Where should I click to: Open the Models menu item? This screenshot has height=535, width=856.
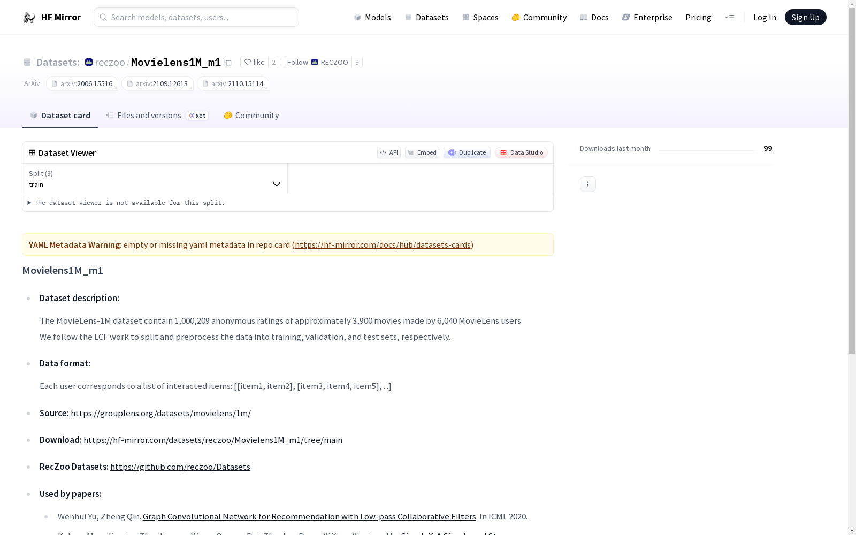pyautogui.click(x=372, y=17)
